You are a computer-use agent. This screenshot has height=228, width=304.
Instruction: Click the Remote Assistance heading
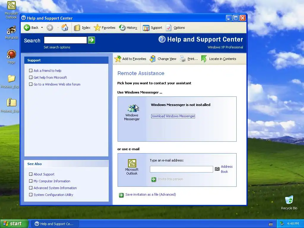(141, 73)
